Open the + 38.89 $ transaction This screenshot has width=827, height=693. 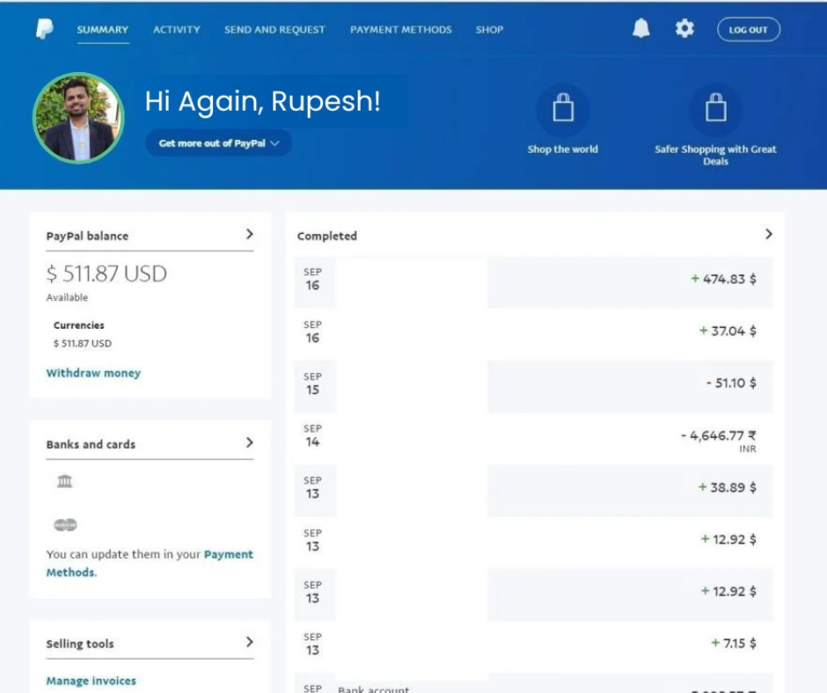point(533,491)
